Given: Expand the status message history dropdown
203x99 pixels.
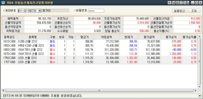Looking at the screenshot, I should [200, 96].
